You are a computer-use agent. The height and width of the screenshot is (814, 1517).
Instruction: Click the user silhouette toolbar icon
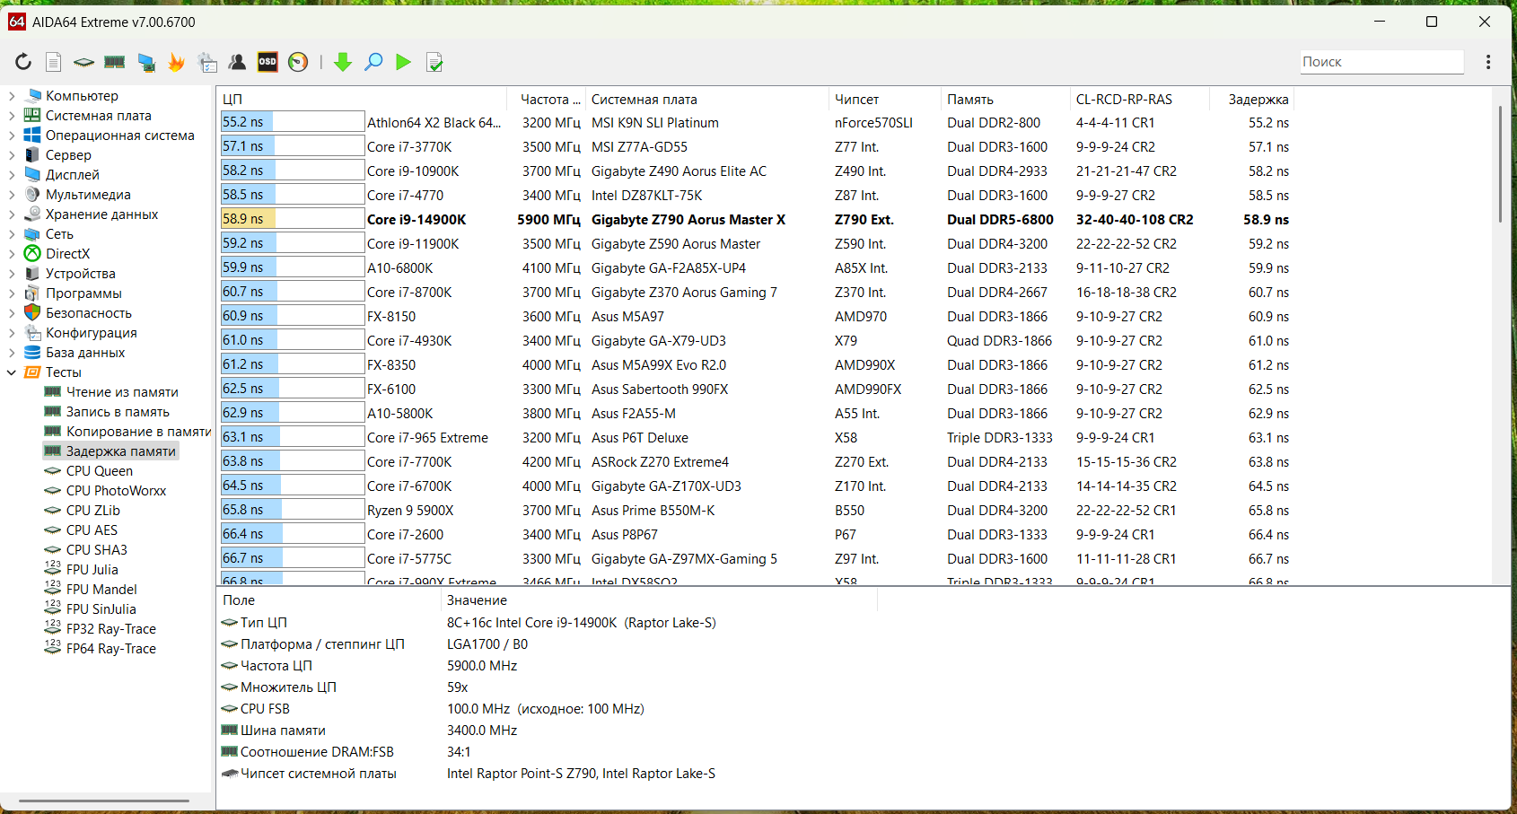click(238, 62)
